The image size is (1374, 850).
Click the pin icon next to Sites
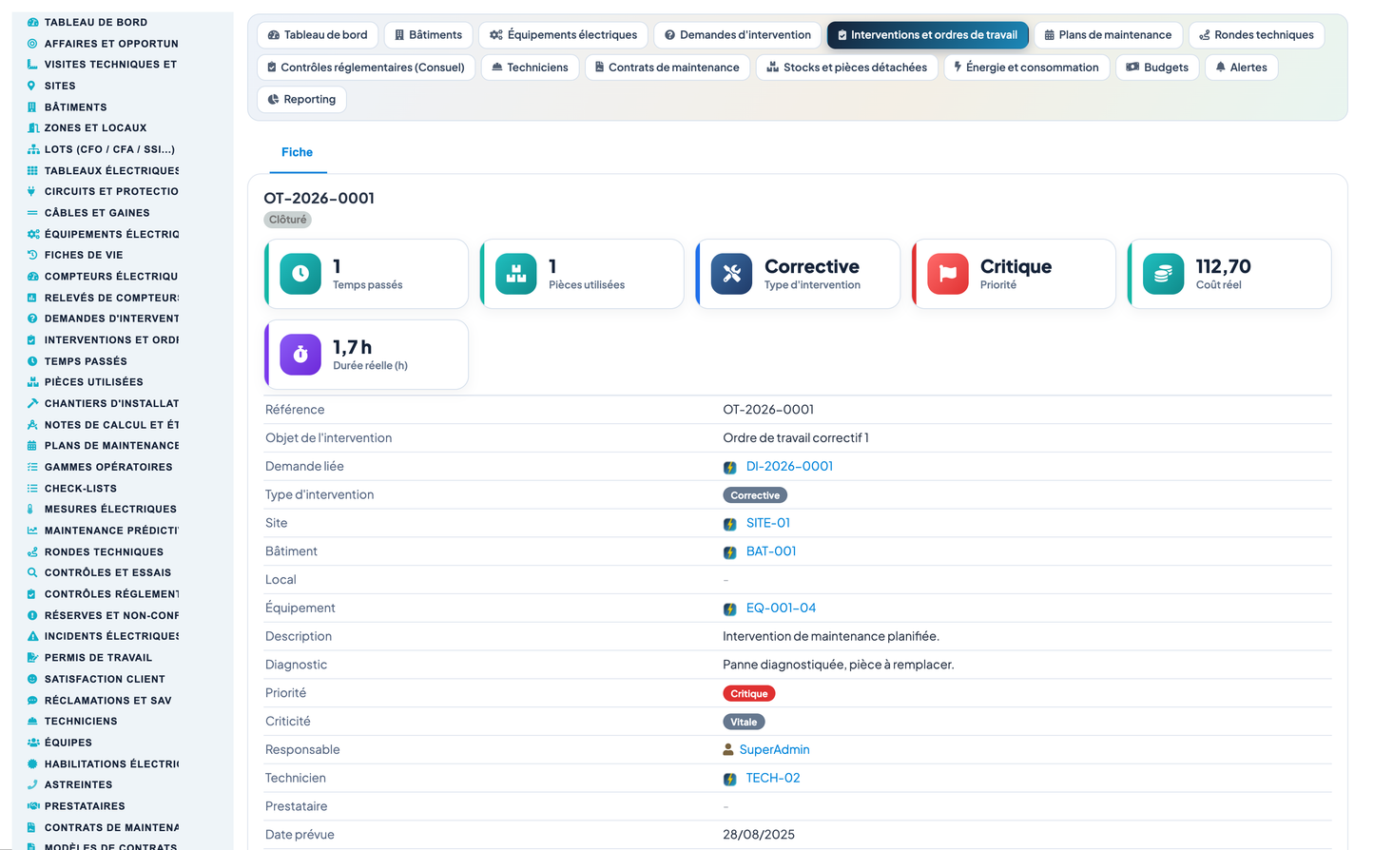(32, 86)
